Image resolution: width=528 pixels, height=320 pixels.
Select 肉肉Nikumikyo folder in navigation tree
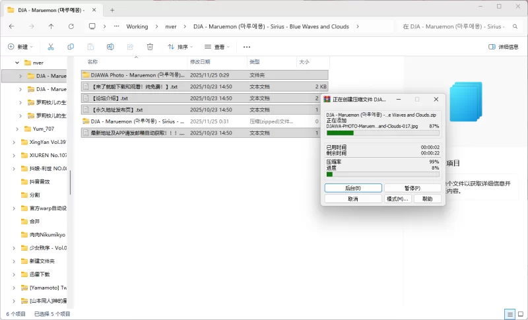point(47,235)
